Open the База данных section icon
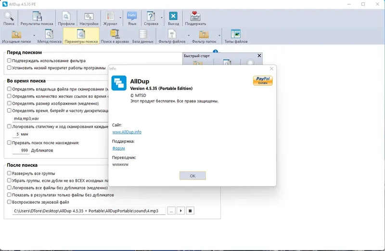Viewport: 385px width, 251px height. 143,37
